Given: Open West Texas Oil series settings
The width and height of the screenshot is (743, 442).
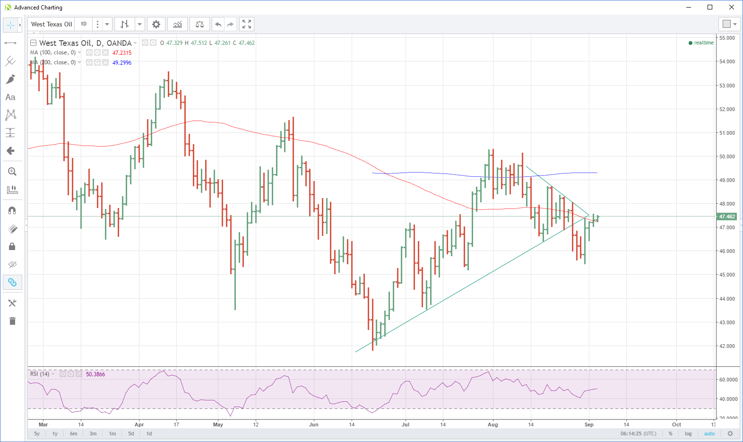Looking at the screenshot, I should (153, 43).
